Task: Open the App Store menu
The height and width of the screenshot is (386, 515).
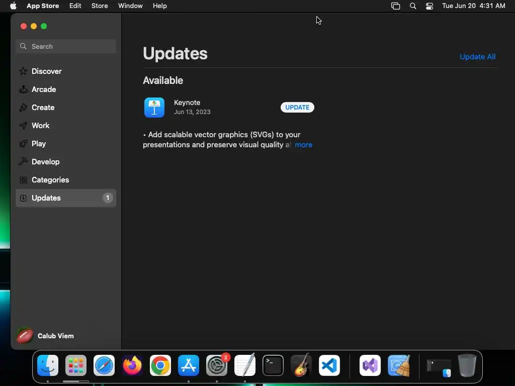Action: [x=43, y=6]
